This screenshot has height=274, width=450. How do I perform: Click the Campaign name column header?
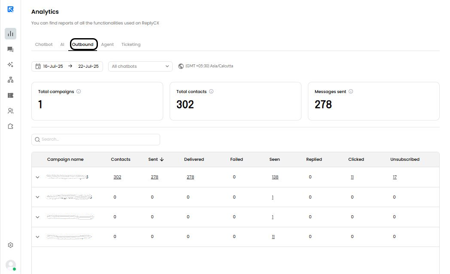[65, 160]
